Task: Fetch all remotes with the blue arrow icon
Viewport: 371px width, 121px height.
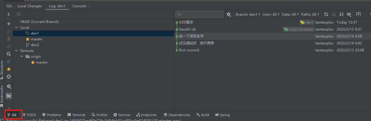Action: [9, 62]
